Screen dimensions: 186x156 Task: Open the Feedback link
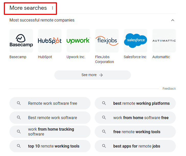(x=169, y=89)
